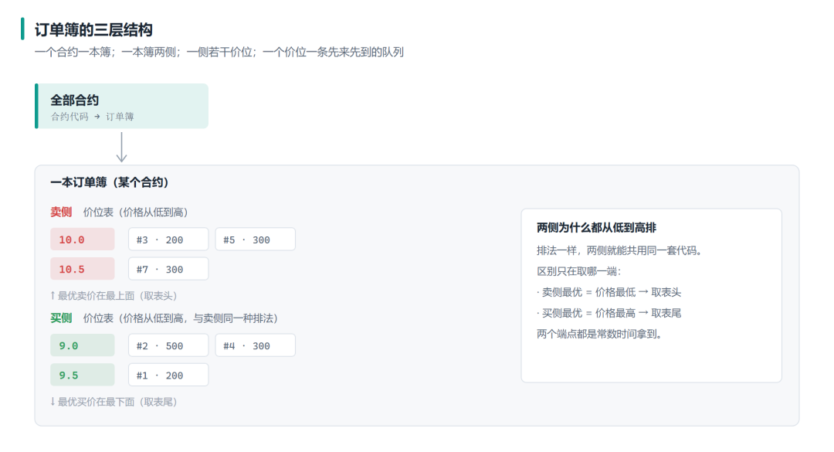Click the downward arrow below 全部合约
834x452 pixels.
pyautogui.click(x=122, y=147)
